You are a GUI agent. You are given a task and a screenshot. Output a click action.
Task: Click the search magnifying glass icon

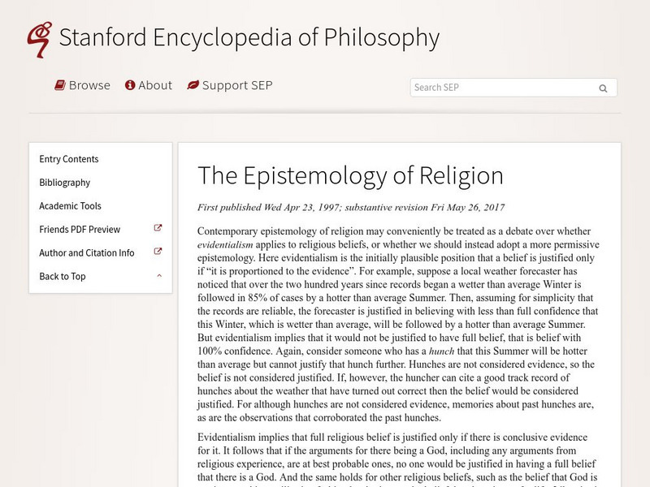tap(603, 88)
